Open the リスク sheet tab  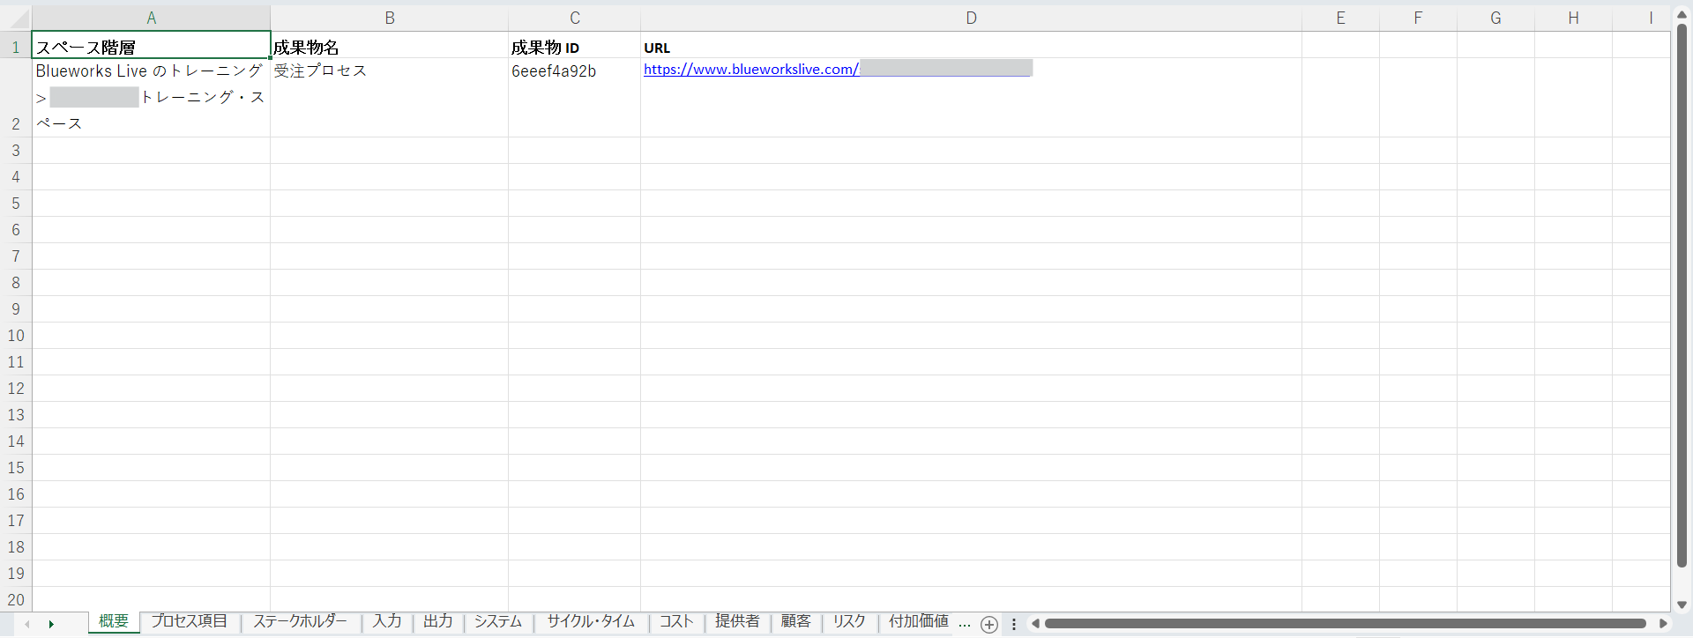pyautogui.click(x=849, y=621)
